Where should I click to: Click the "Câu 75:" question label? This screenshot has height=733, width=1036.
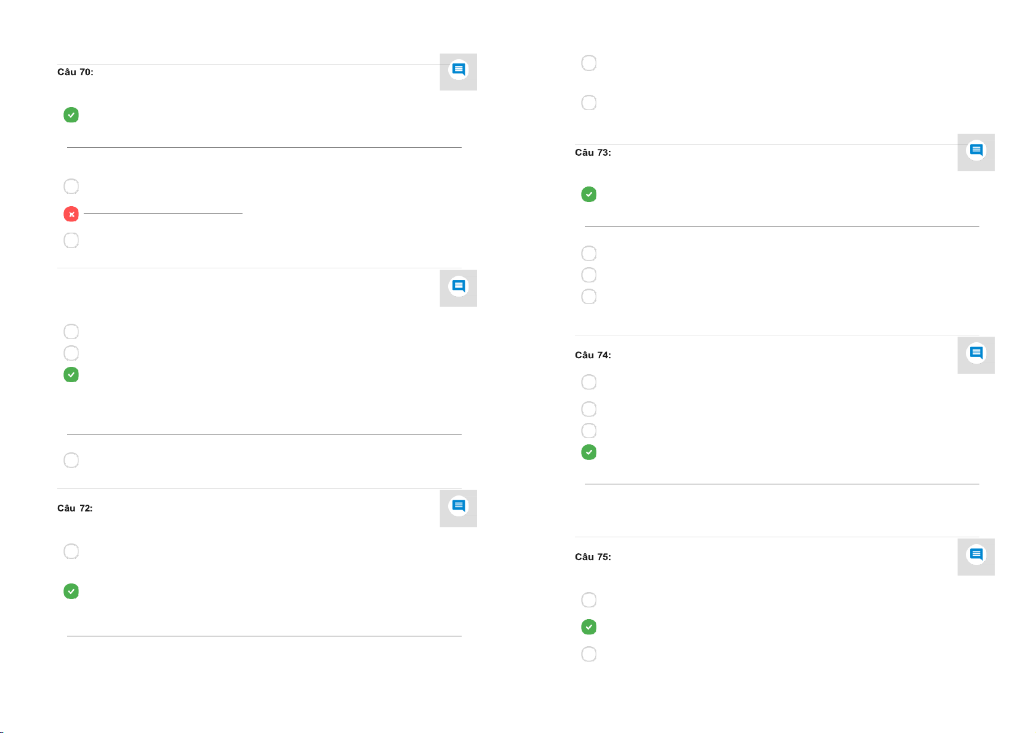point(593,557)
